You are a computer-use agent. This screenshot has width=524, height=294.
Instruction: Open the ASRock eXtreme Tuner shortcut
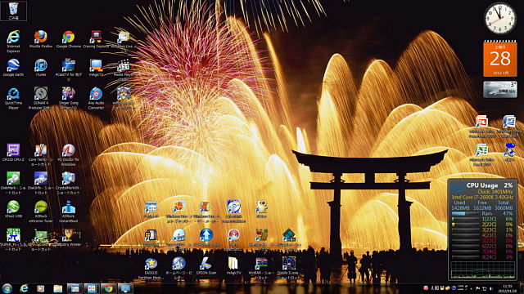(x=41, y=212)
